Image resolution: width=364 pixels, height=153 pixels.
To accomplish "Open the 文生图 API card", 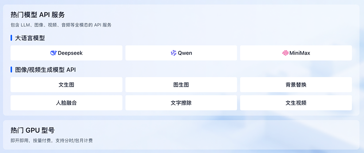I will click(67, 85).
